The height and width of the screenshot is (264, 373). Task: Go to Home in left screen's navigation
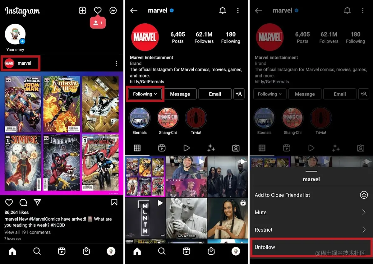pos(12,251)
